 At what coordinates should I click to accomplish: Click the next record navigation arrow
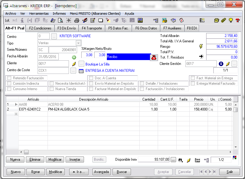coord(210,172)
